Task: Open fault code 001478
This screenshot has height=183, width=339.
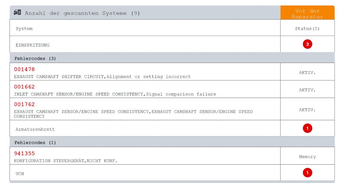Action: pos(24,69)
